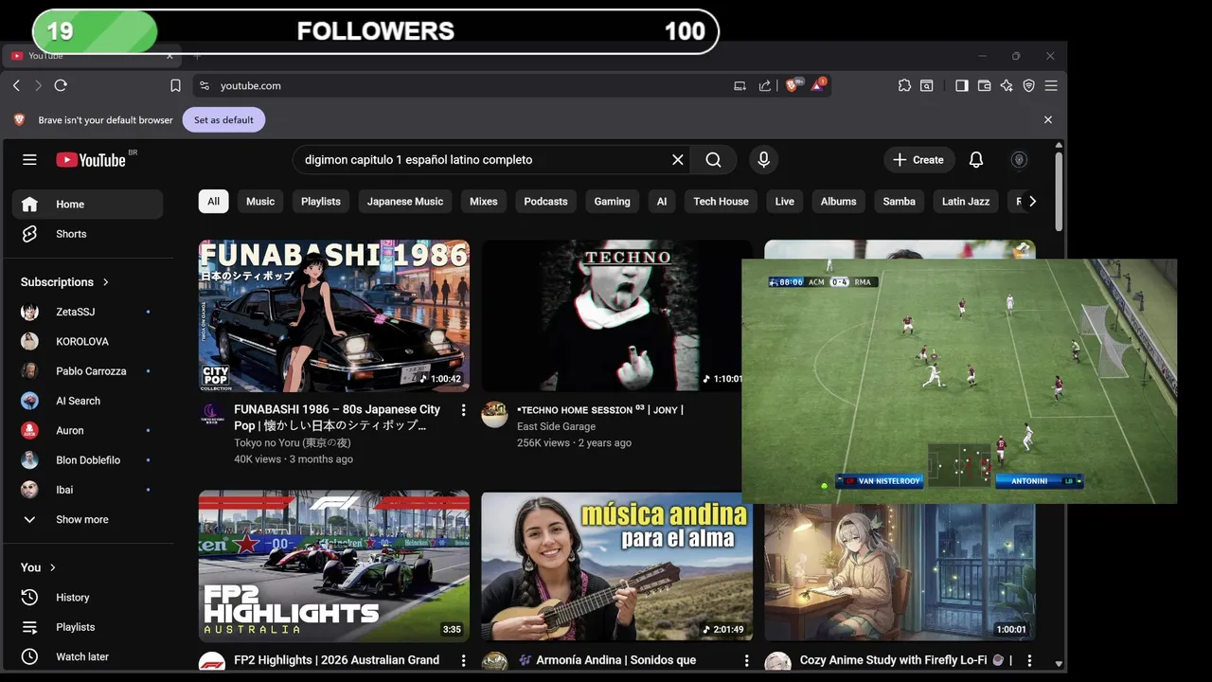Open the YouTube hamburger guide menu
Screen dimensions: 1212x682
[29, 160]
